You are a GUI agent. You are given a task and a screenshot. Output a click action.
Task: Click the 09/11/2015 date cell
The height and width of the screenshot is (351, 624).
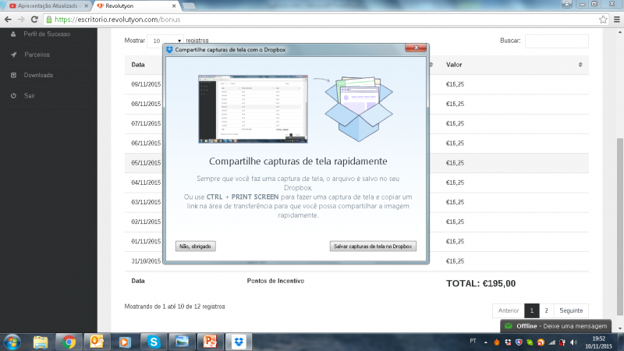point(146,84)
